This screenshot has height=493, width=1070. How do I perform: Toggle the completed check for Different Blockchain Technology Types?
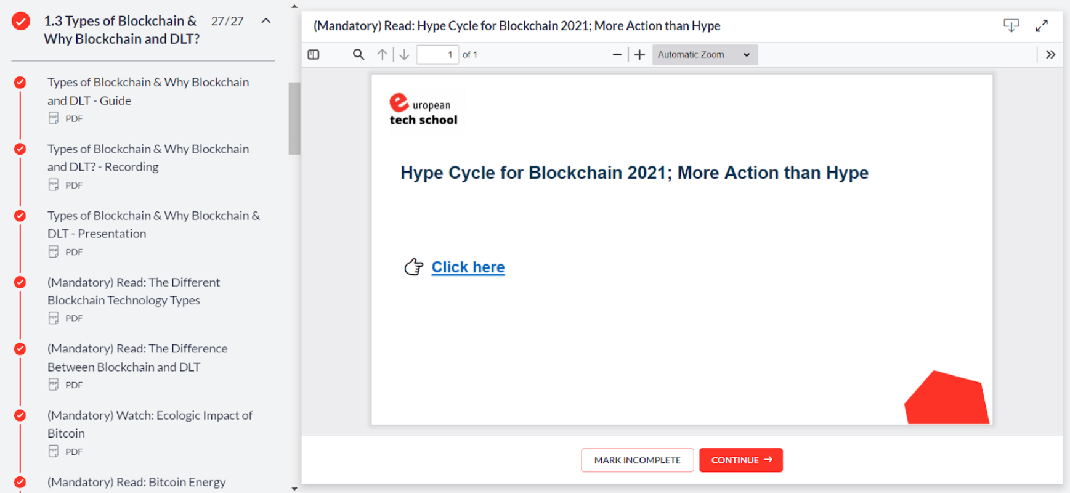[x=20, y=282]
